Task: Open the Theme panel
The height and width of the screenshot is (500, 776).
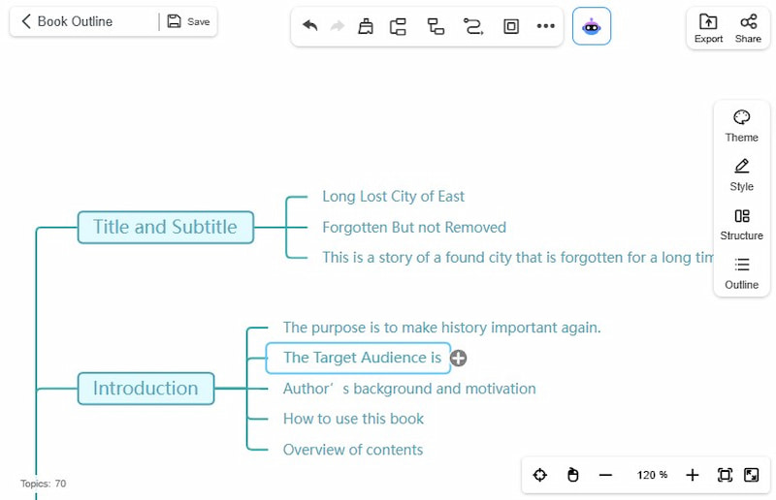Action: (x=741, y=126)
